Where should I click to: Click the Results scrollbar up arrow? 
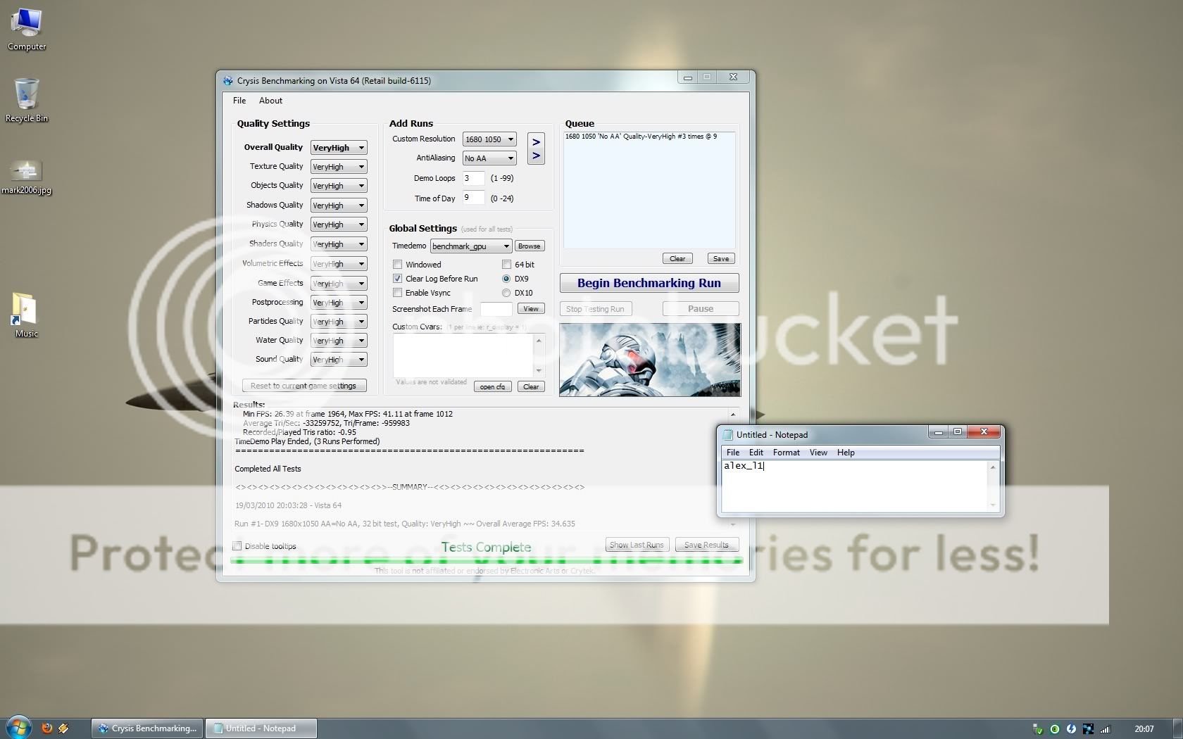click(733, 415)
